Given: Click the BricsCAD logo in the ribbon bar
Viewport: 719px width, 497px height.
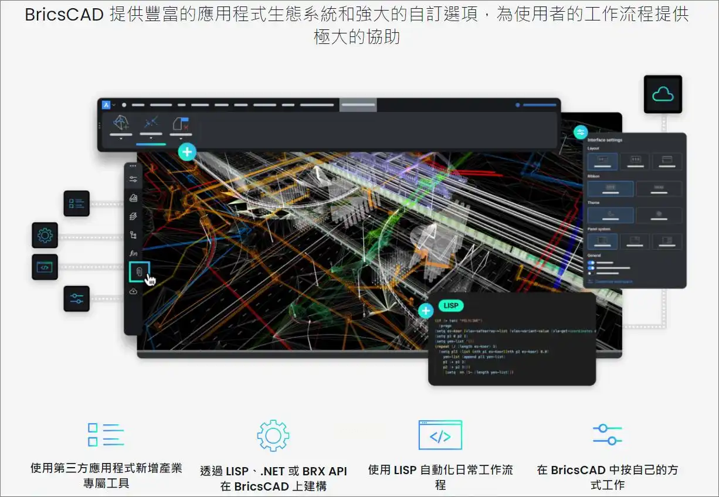Looking at the screenshot, I should click(x=106, y=105).
